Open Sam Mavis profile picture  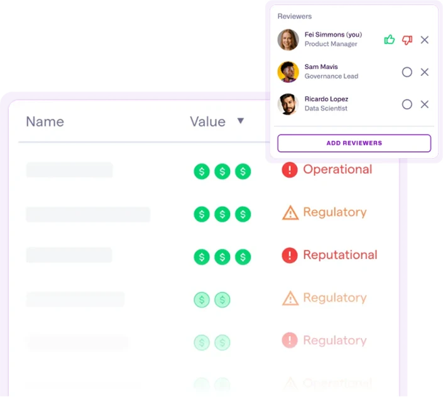click(x=288, y=72)
